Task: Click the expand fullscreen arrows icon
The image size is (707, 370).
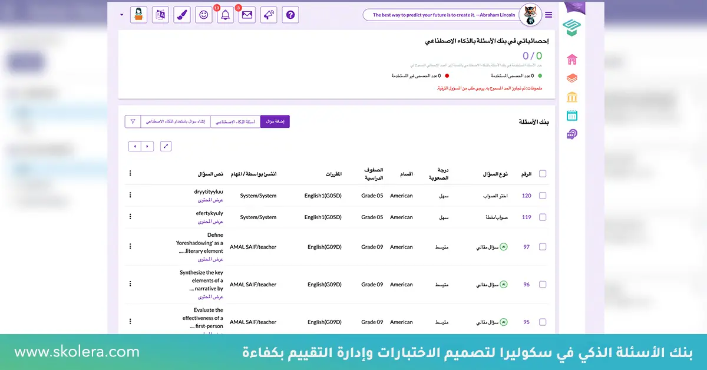Action: 166,146
